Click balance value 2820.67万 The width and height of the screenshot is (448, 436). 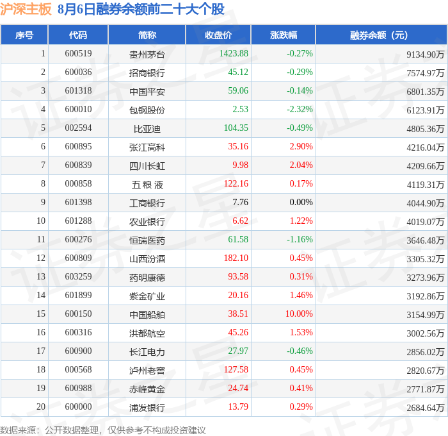pyautogui.click(x=426, y=371)
